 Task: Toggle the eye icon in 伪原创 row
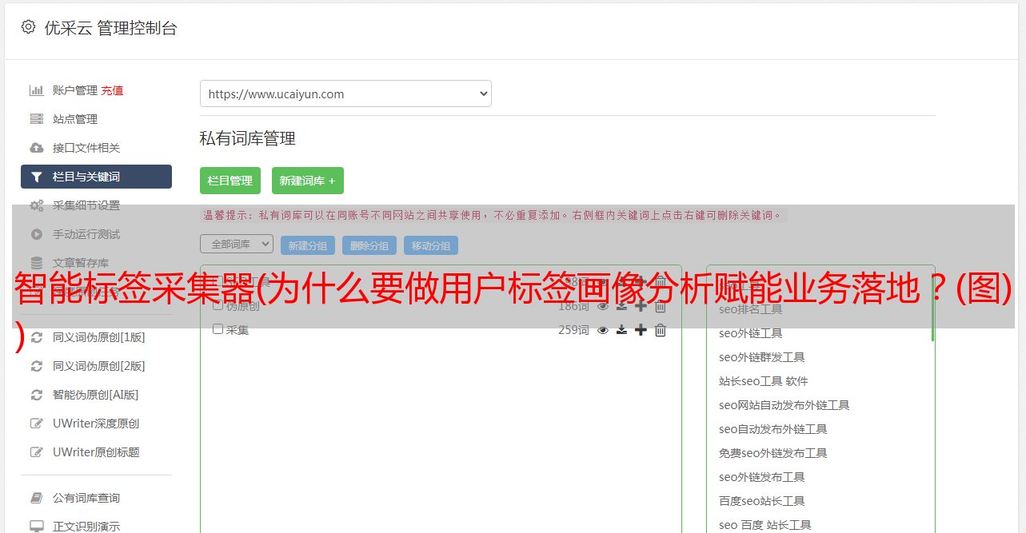click(x=603, y=306)
